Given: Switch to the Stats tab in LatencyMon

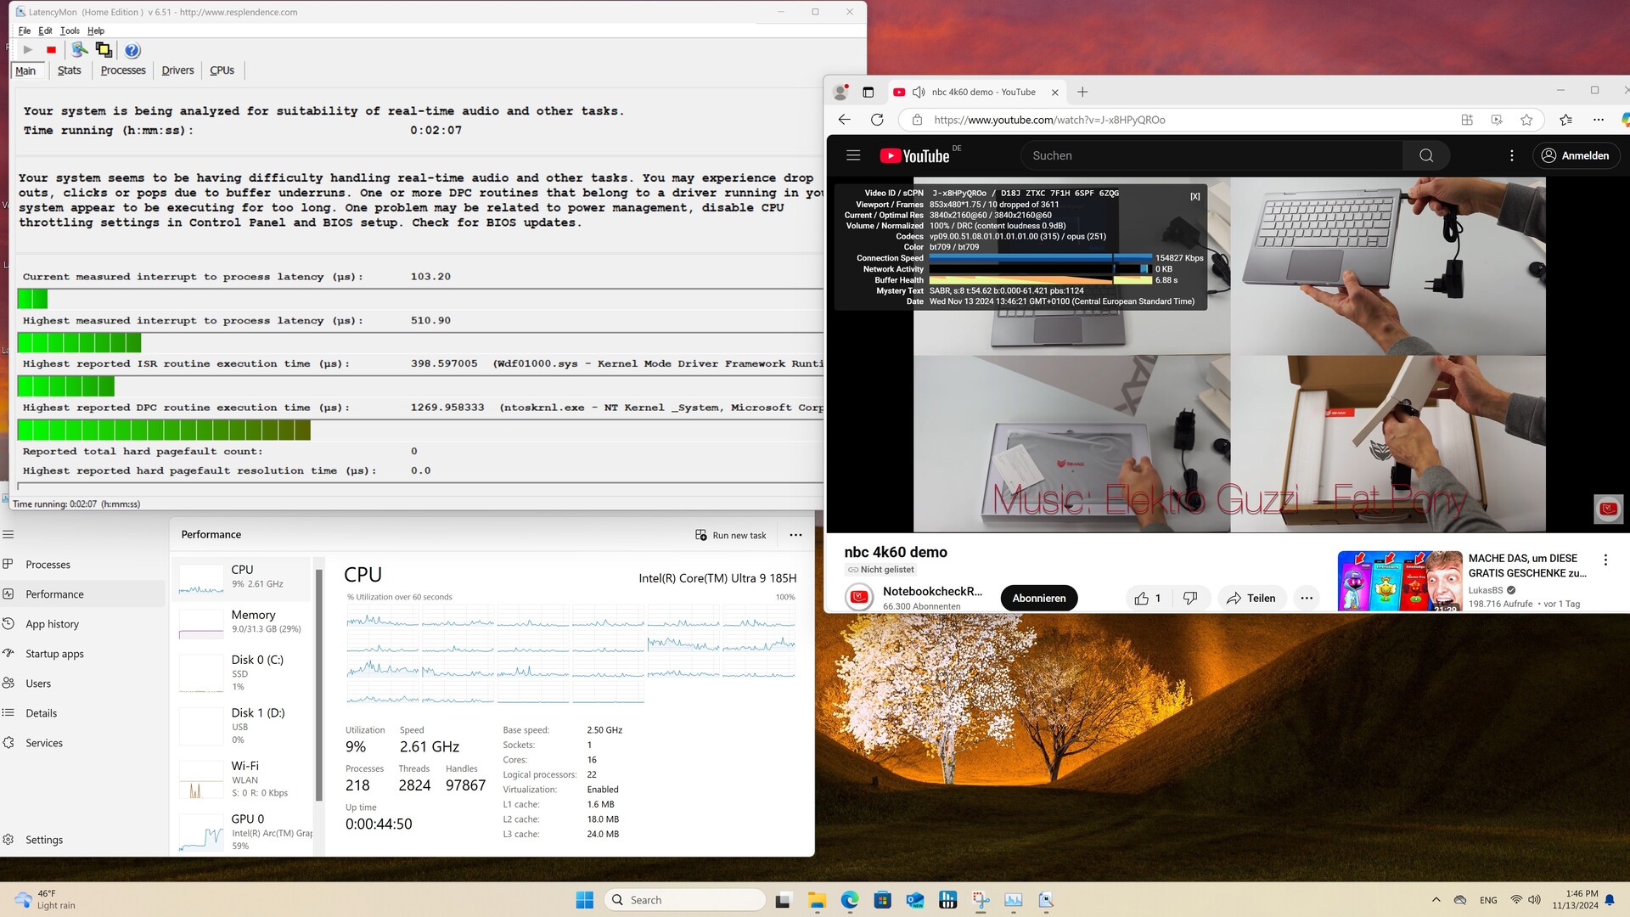Looking at the screenshot, I should [70, 70].
